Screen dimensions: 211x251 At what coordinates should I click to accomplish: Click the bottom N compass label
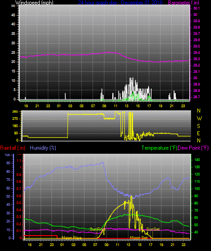coord(199,141)
